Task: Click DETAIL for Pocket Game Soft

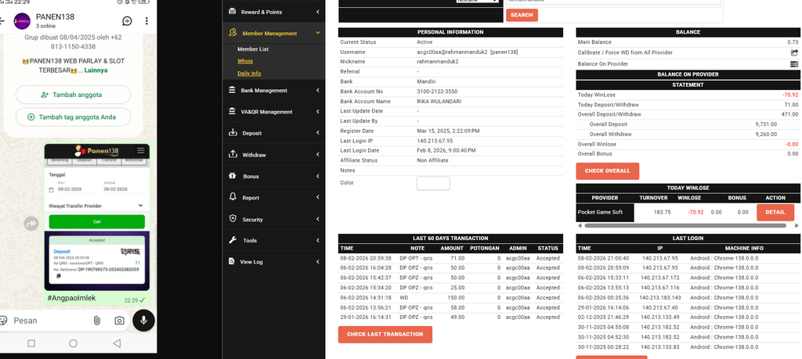Action: [x=775, y=213]
